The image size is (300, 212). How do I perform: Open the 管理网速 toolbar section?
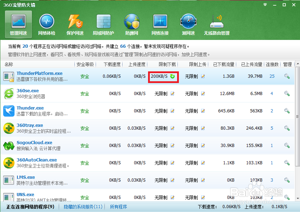[18, 25]
